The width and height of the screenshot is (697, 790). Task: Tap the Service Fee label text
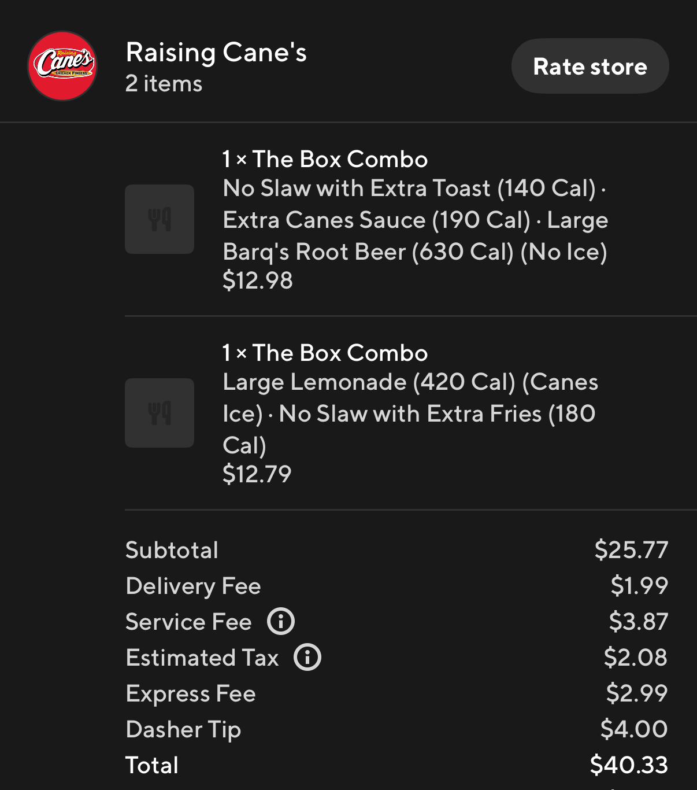click(x=189, y=622)
